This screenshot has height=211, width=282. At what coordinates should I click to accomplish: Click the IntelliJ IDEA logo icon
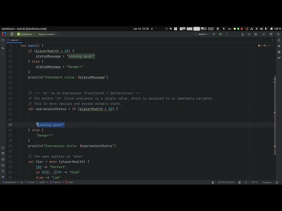(x=4, y=34)
